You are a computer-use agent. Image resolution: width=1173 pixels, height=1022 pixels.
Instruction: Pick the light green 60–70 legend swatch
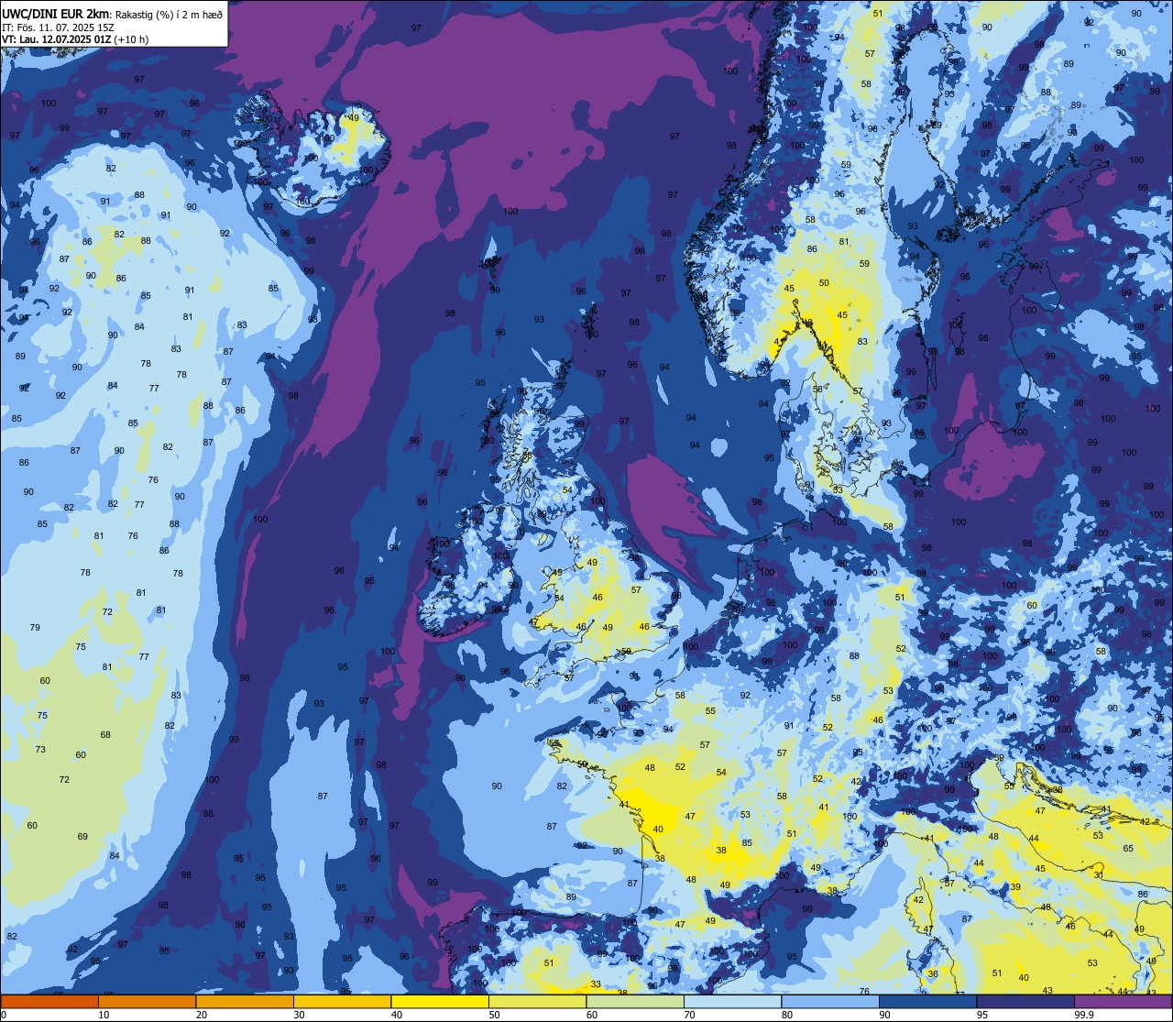pyautogui.click(x=635, y=1001)
